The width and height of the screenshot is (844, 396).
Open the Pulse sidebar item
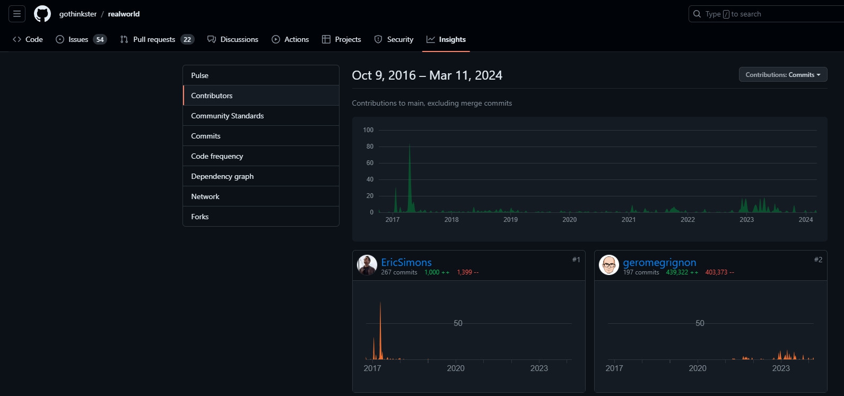(x=200, y=75)
